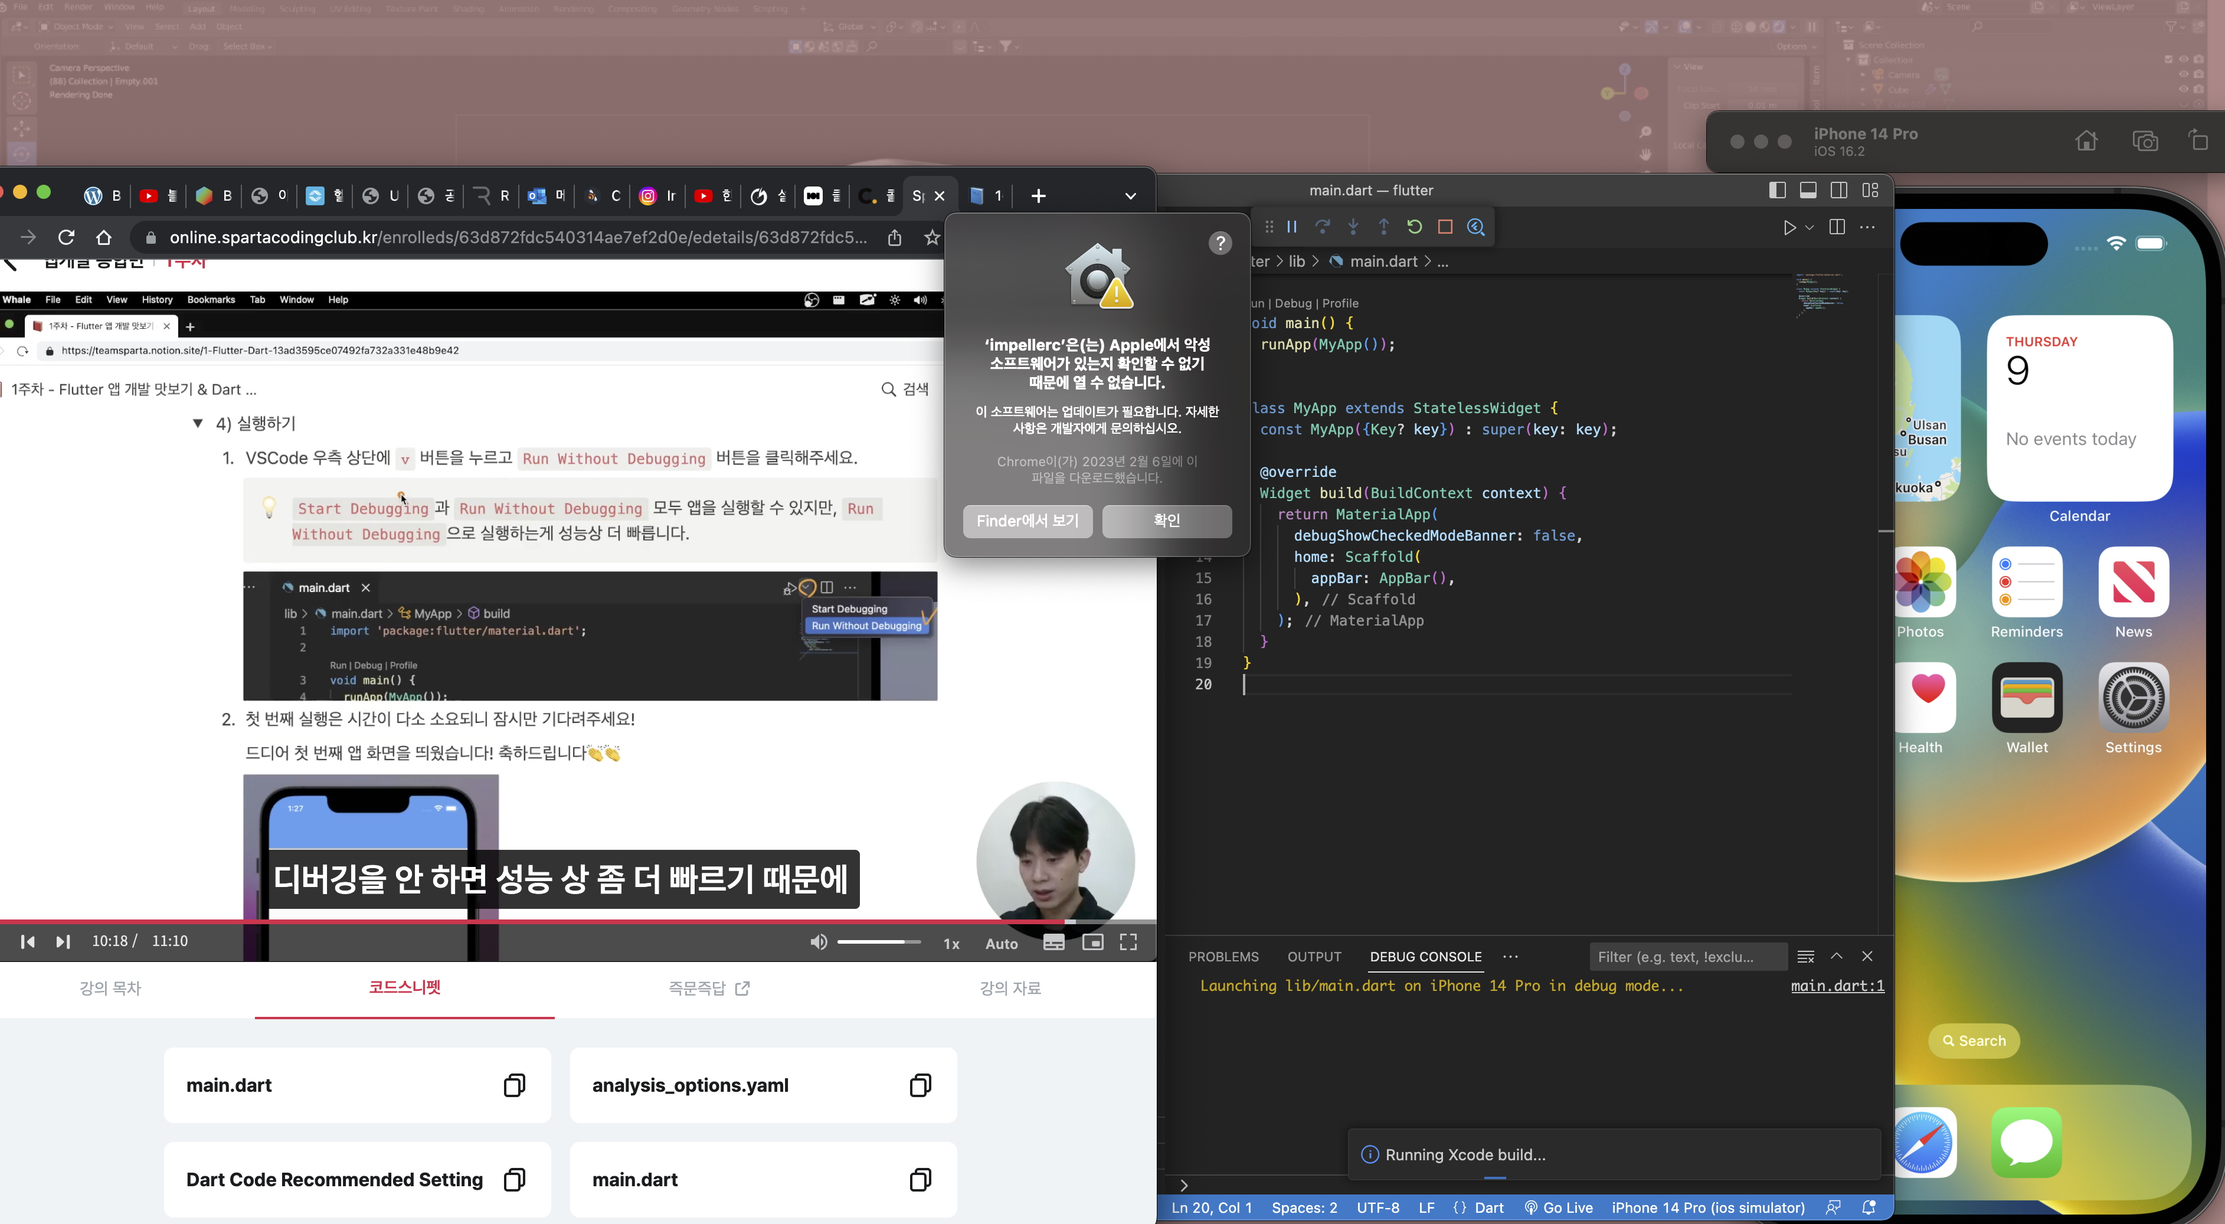Open VS Code notifications bell

tap(1869, 1207)
